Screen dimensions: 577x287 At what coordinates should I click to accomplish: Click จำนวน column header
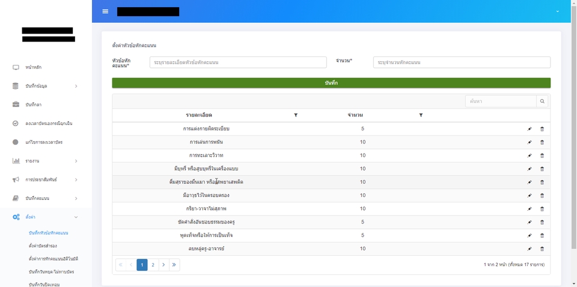point(355,115)
